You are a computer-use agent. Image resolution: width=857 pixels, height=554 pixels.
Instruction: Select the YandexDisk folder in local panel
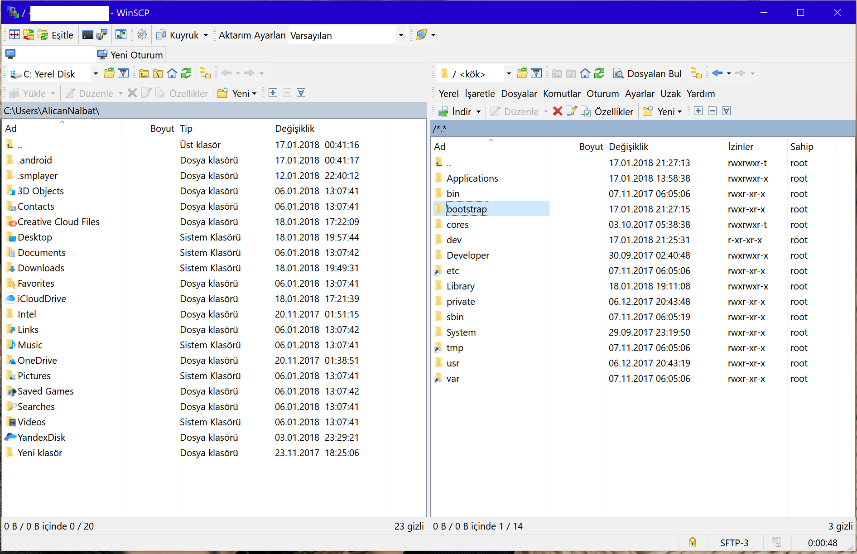coord(41,437)
